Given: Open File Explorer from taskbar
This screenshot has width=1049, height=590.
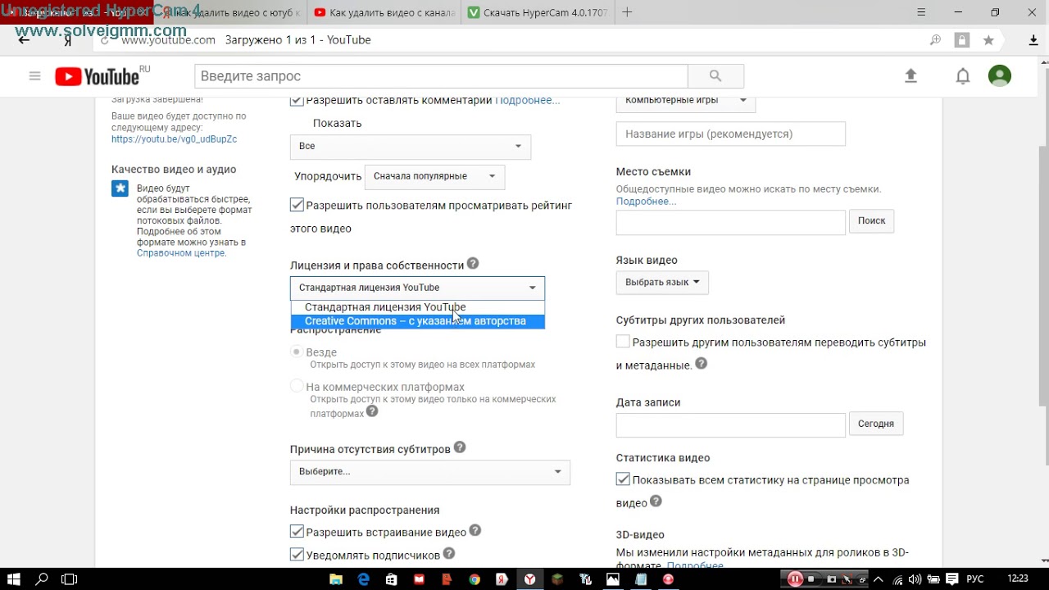Looking at the screenshot, I should click(335, 579).
